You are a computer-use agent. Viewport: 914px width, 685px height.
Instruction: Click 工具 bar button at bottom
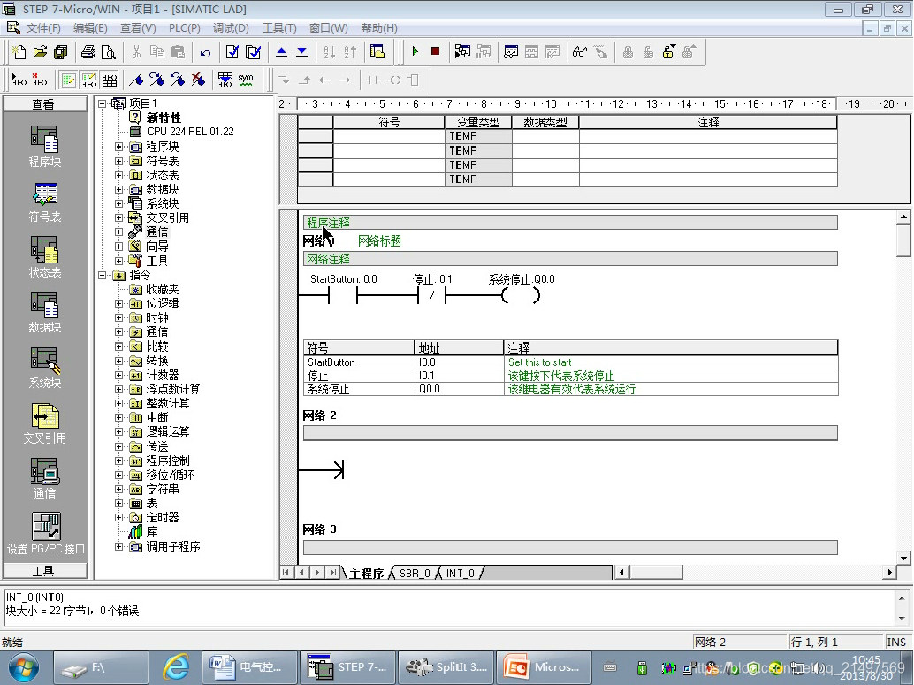(43, 571)
